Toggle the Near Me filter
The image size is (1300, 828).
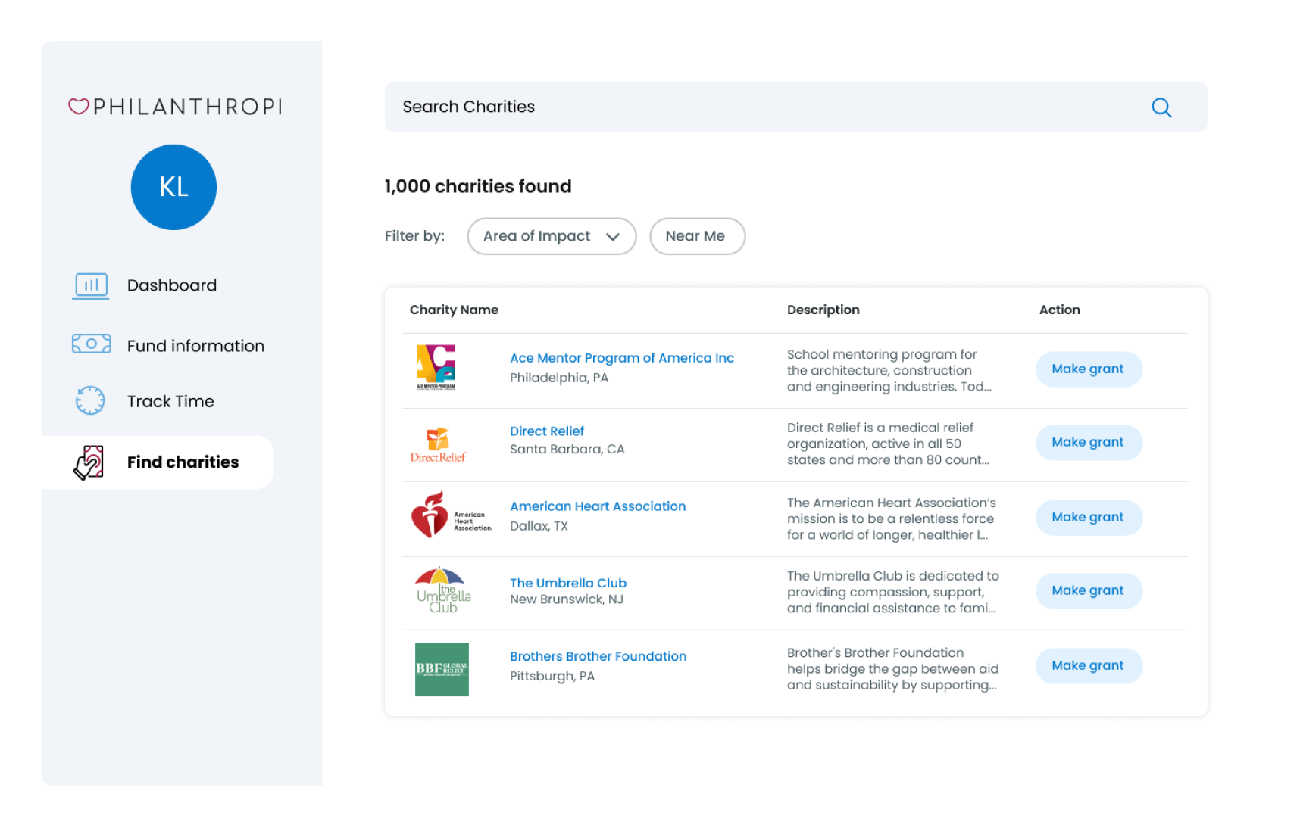pos(697,236)
